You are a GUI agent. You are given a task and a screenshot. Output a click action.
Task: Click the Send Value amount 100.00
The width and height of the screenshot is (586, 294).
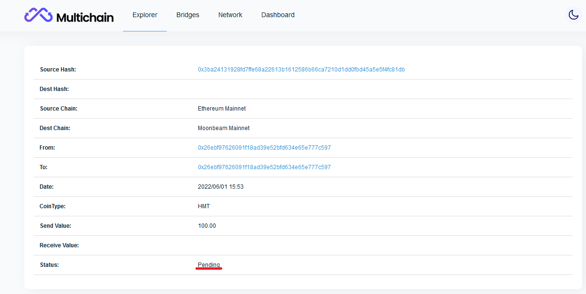pyautogui.click(x=207, y=225)
